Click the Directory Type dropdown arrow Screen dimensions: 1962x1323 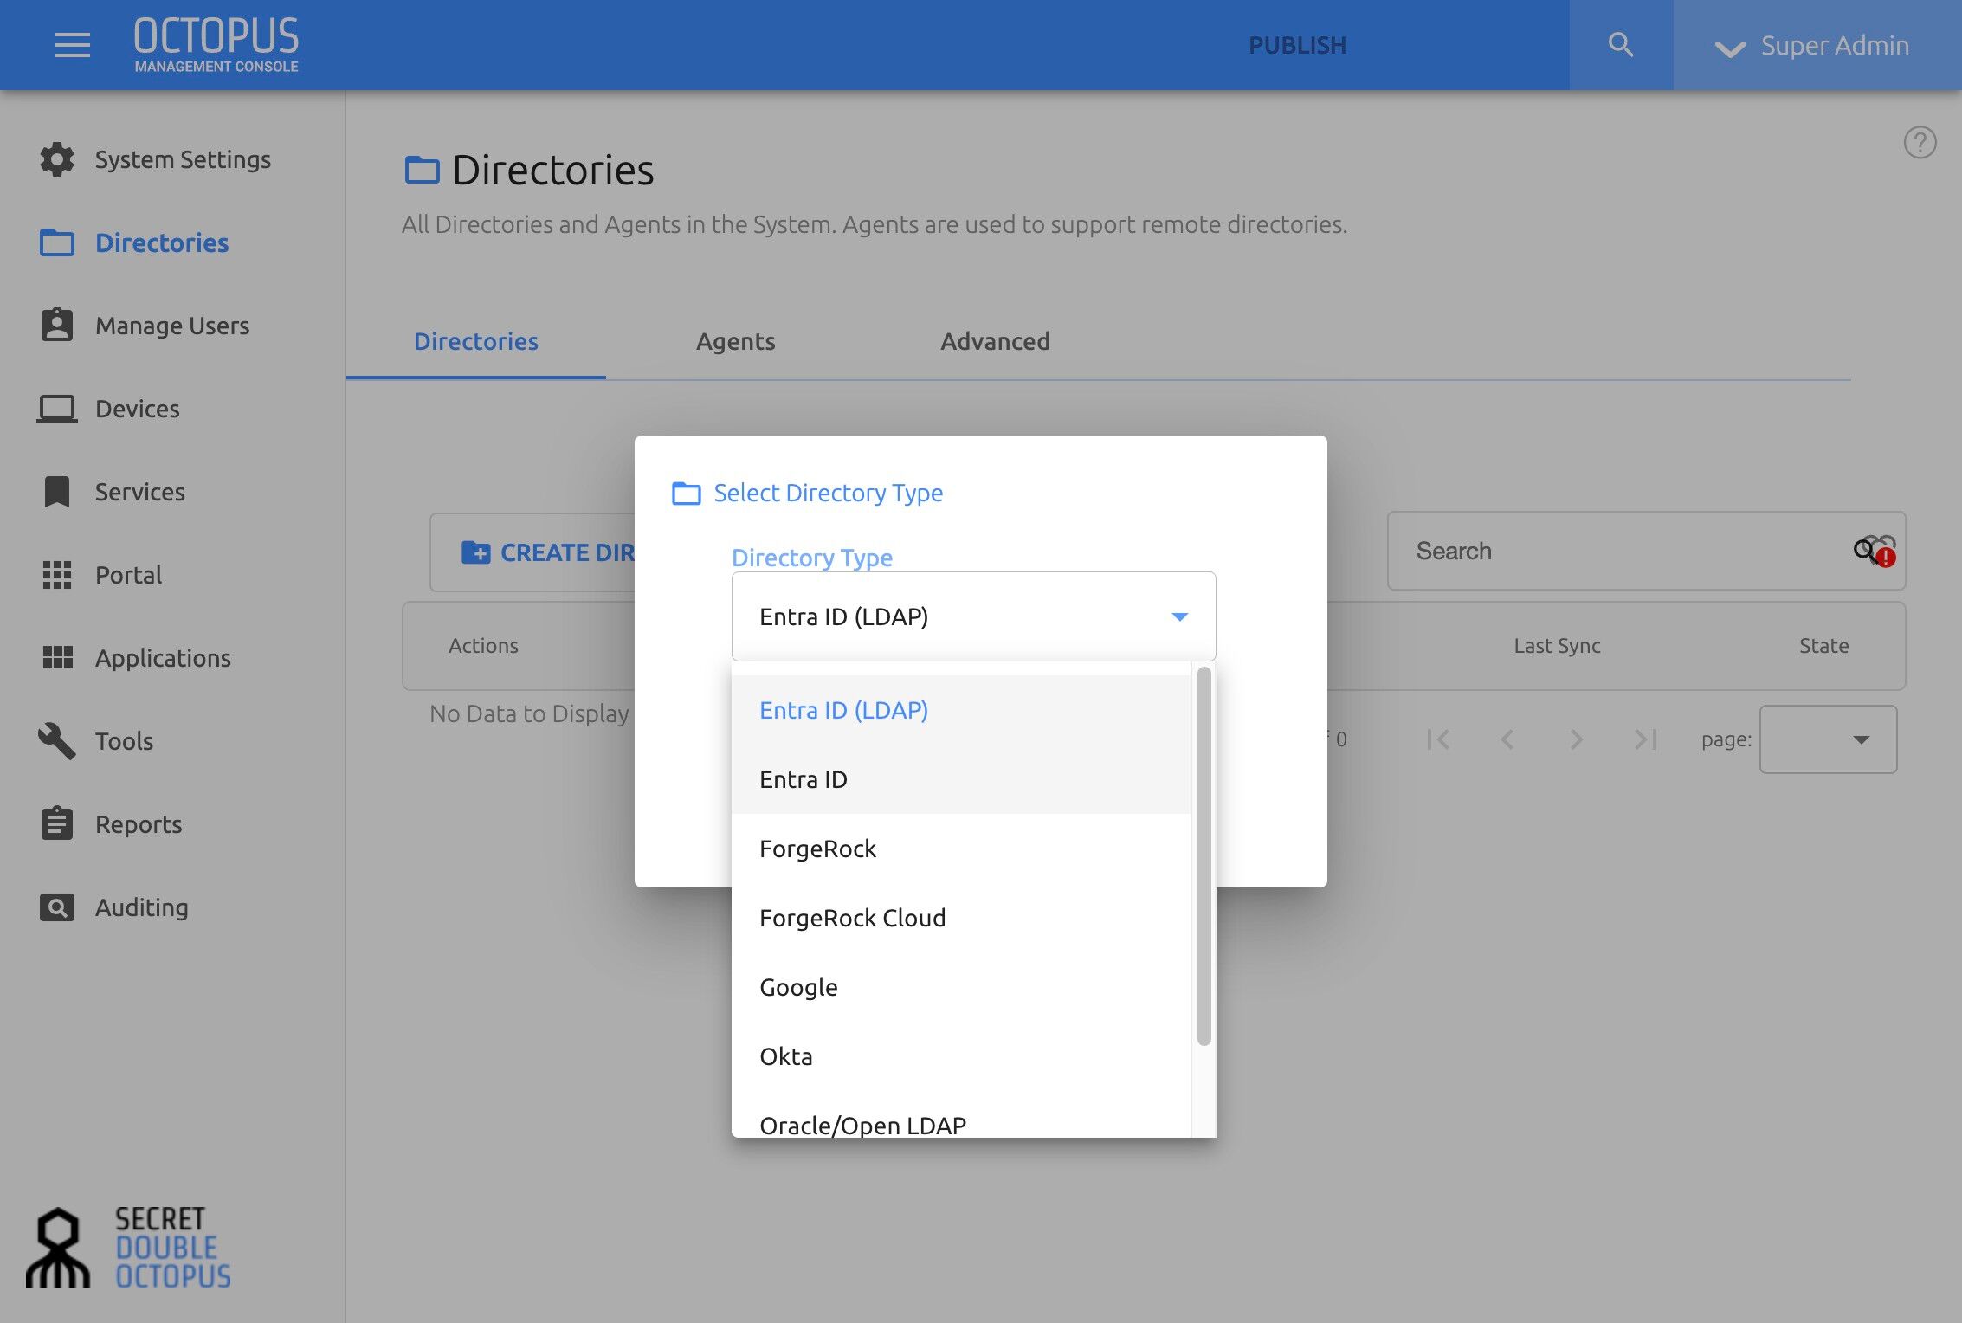point(1179,616)
